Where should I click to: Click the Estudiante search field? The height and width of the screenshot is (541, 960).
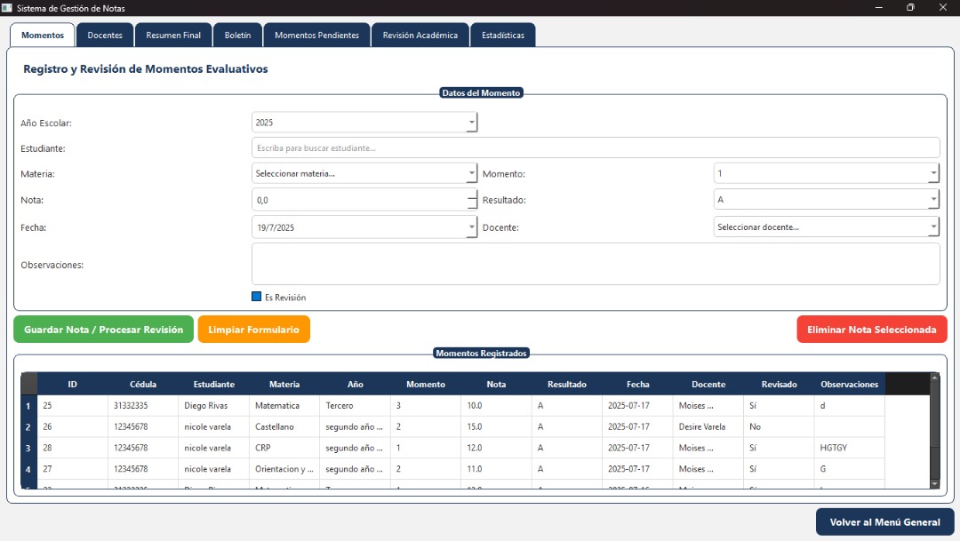(x=595, y=148)
